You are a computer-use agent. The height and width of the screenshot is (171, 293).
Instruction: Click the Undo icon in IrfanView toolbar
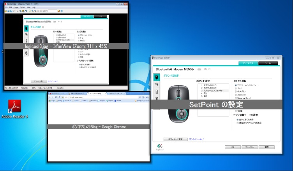click(x=26, y=11)
